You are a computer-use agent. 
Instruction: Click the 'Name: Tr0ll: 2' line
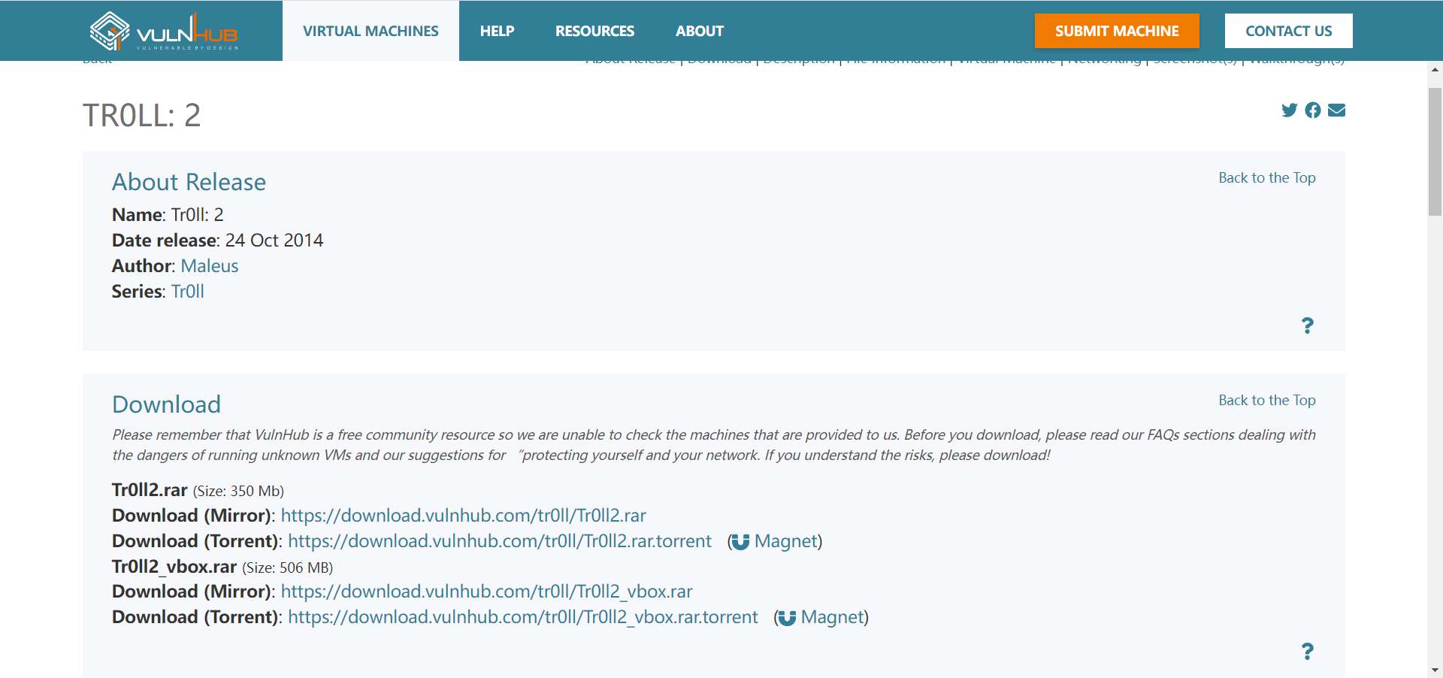tap(168, 215)
